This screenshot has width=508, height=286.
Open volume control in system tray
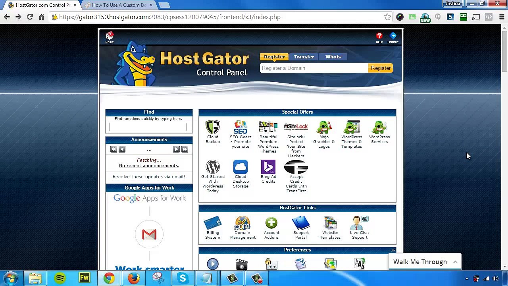pos(496,278)
